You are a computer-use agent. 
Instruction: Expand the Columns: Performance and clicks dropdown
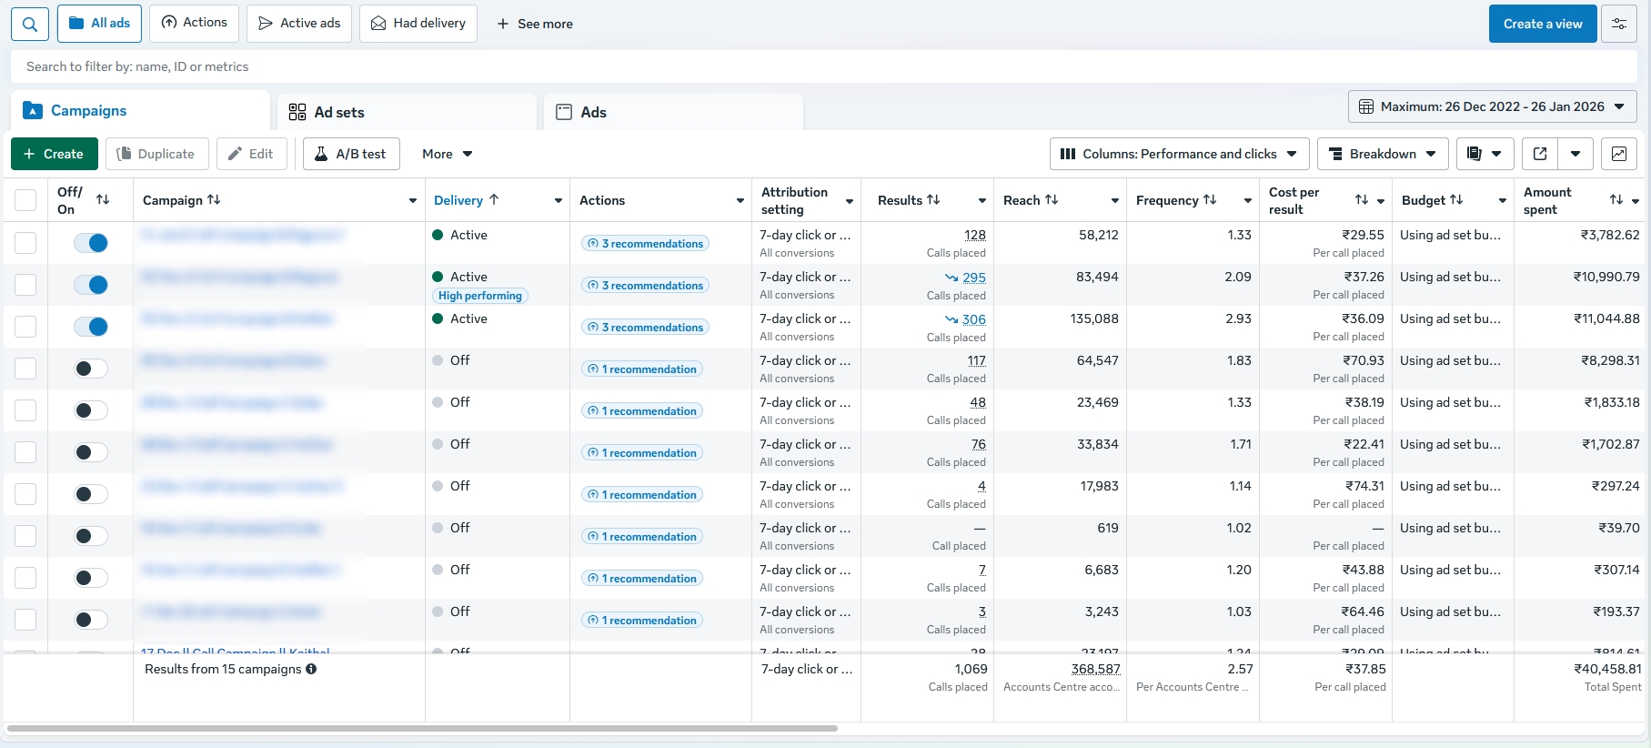[x=1179, y=154]
